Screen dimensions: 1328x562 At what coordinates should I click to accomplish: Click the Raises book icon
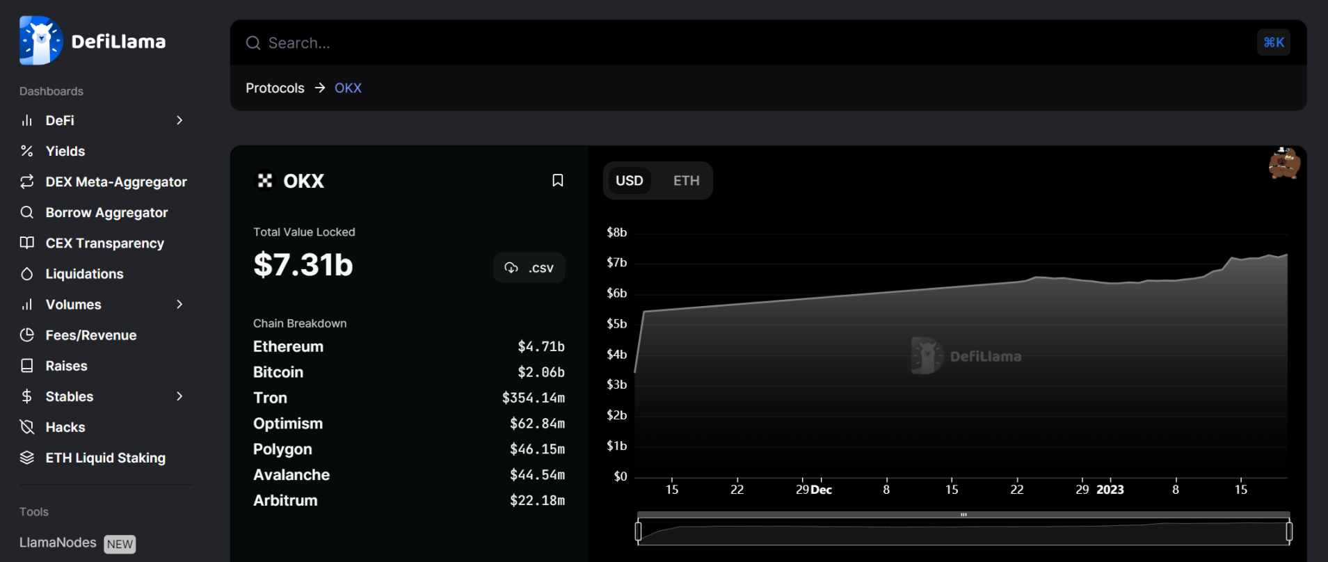pyautogui.click(x=27, y=365)
